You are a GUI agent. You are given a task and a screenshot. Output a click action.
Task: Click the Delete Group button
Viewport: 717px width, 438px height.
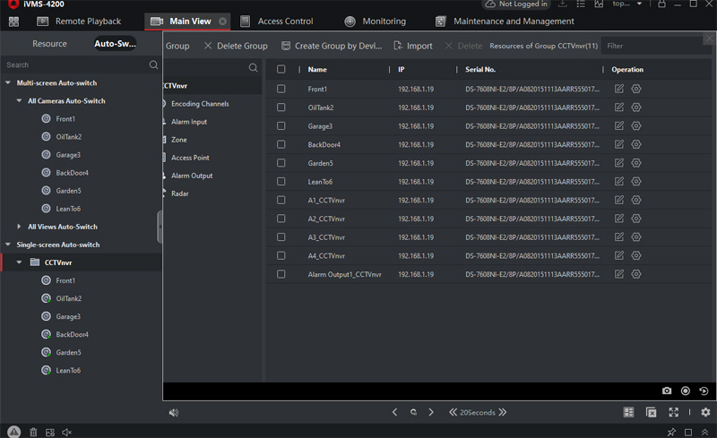236,46
